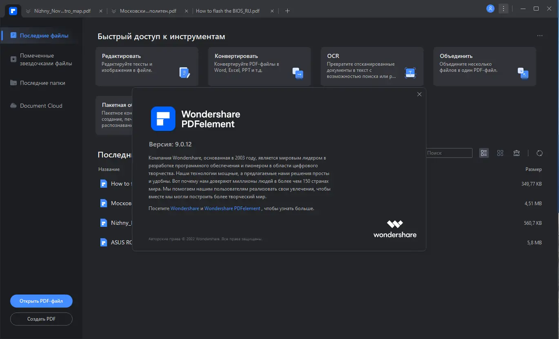This screenshot has width=559, height=339.
Task: Open the Объединить merge tool
Action: tap(484, 66)
